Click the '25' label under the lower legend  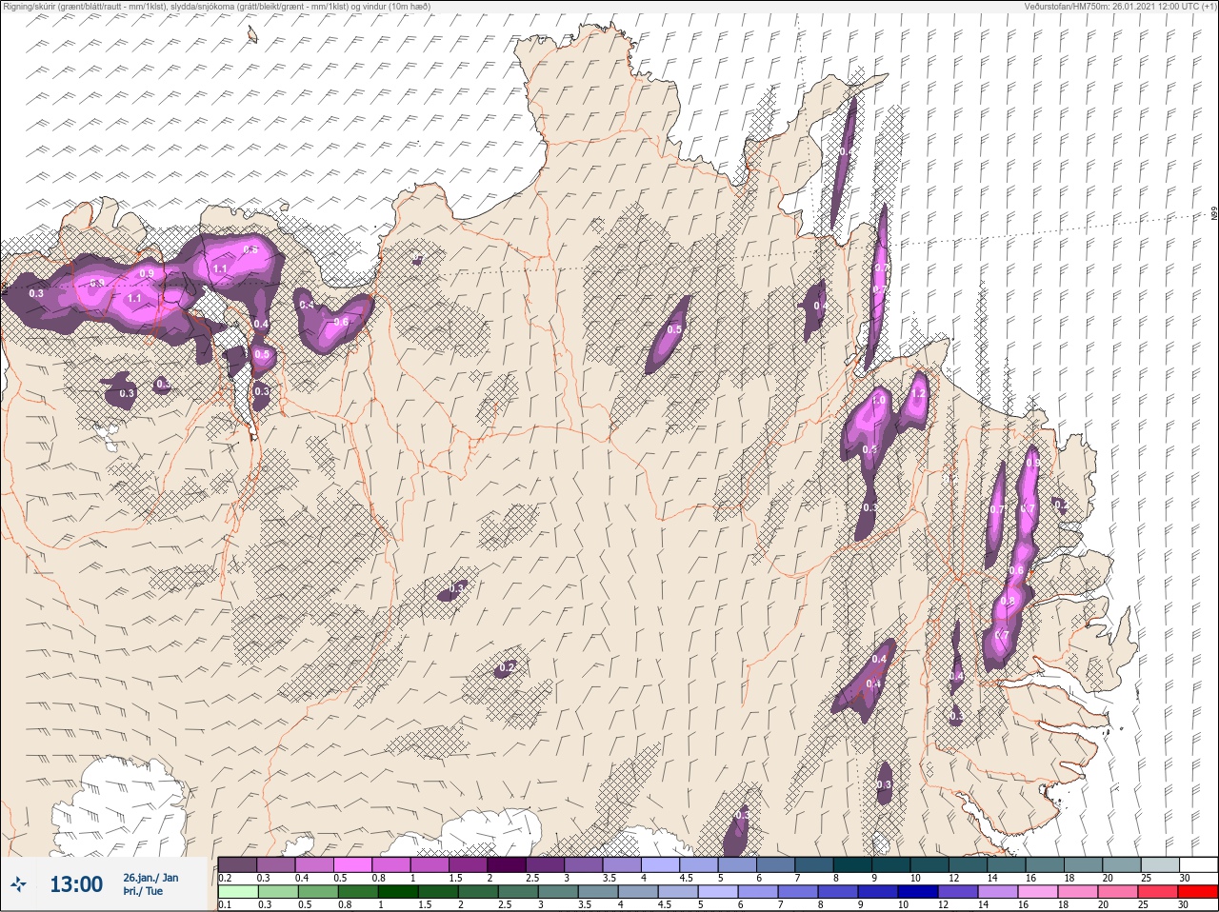(x=1145, y=904)
